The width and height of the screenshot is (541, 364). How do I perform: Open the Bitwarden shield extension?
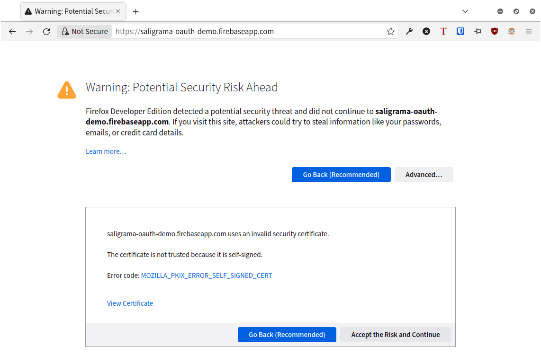click(460, 31)
